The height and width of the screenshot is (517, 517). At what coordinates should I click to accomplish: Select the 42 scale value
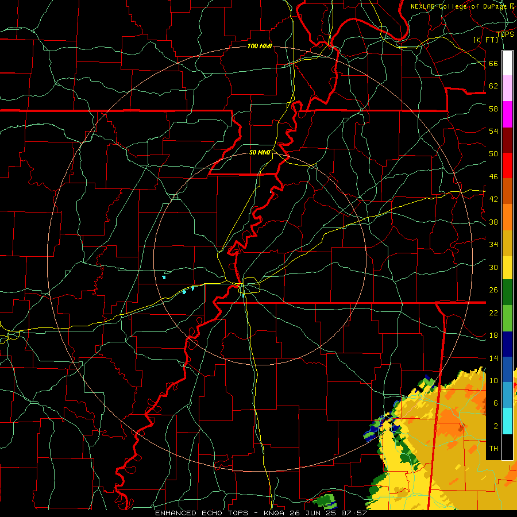(493, 199)
